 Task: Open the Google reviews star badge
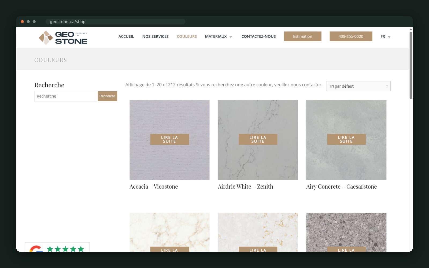pos(57,247)
